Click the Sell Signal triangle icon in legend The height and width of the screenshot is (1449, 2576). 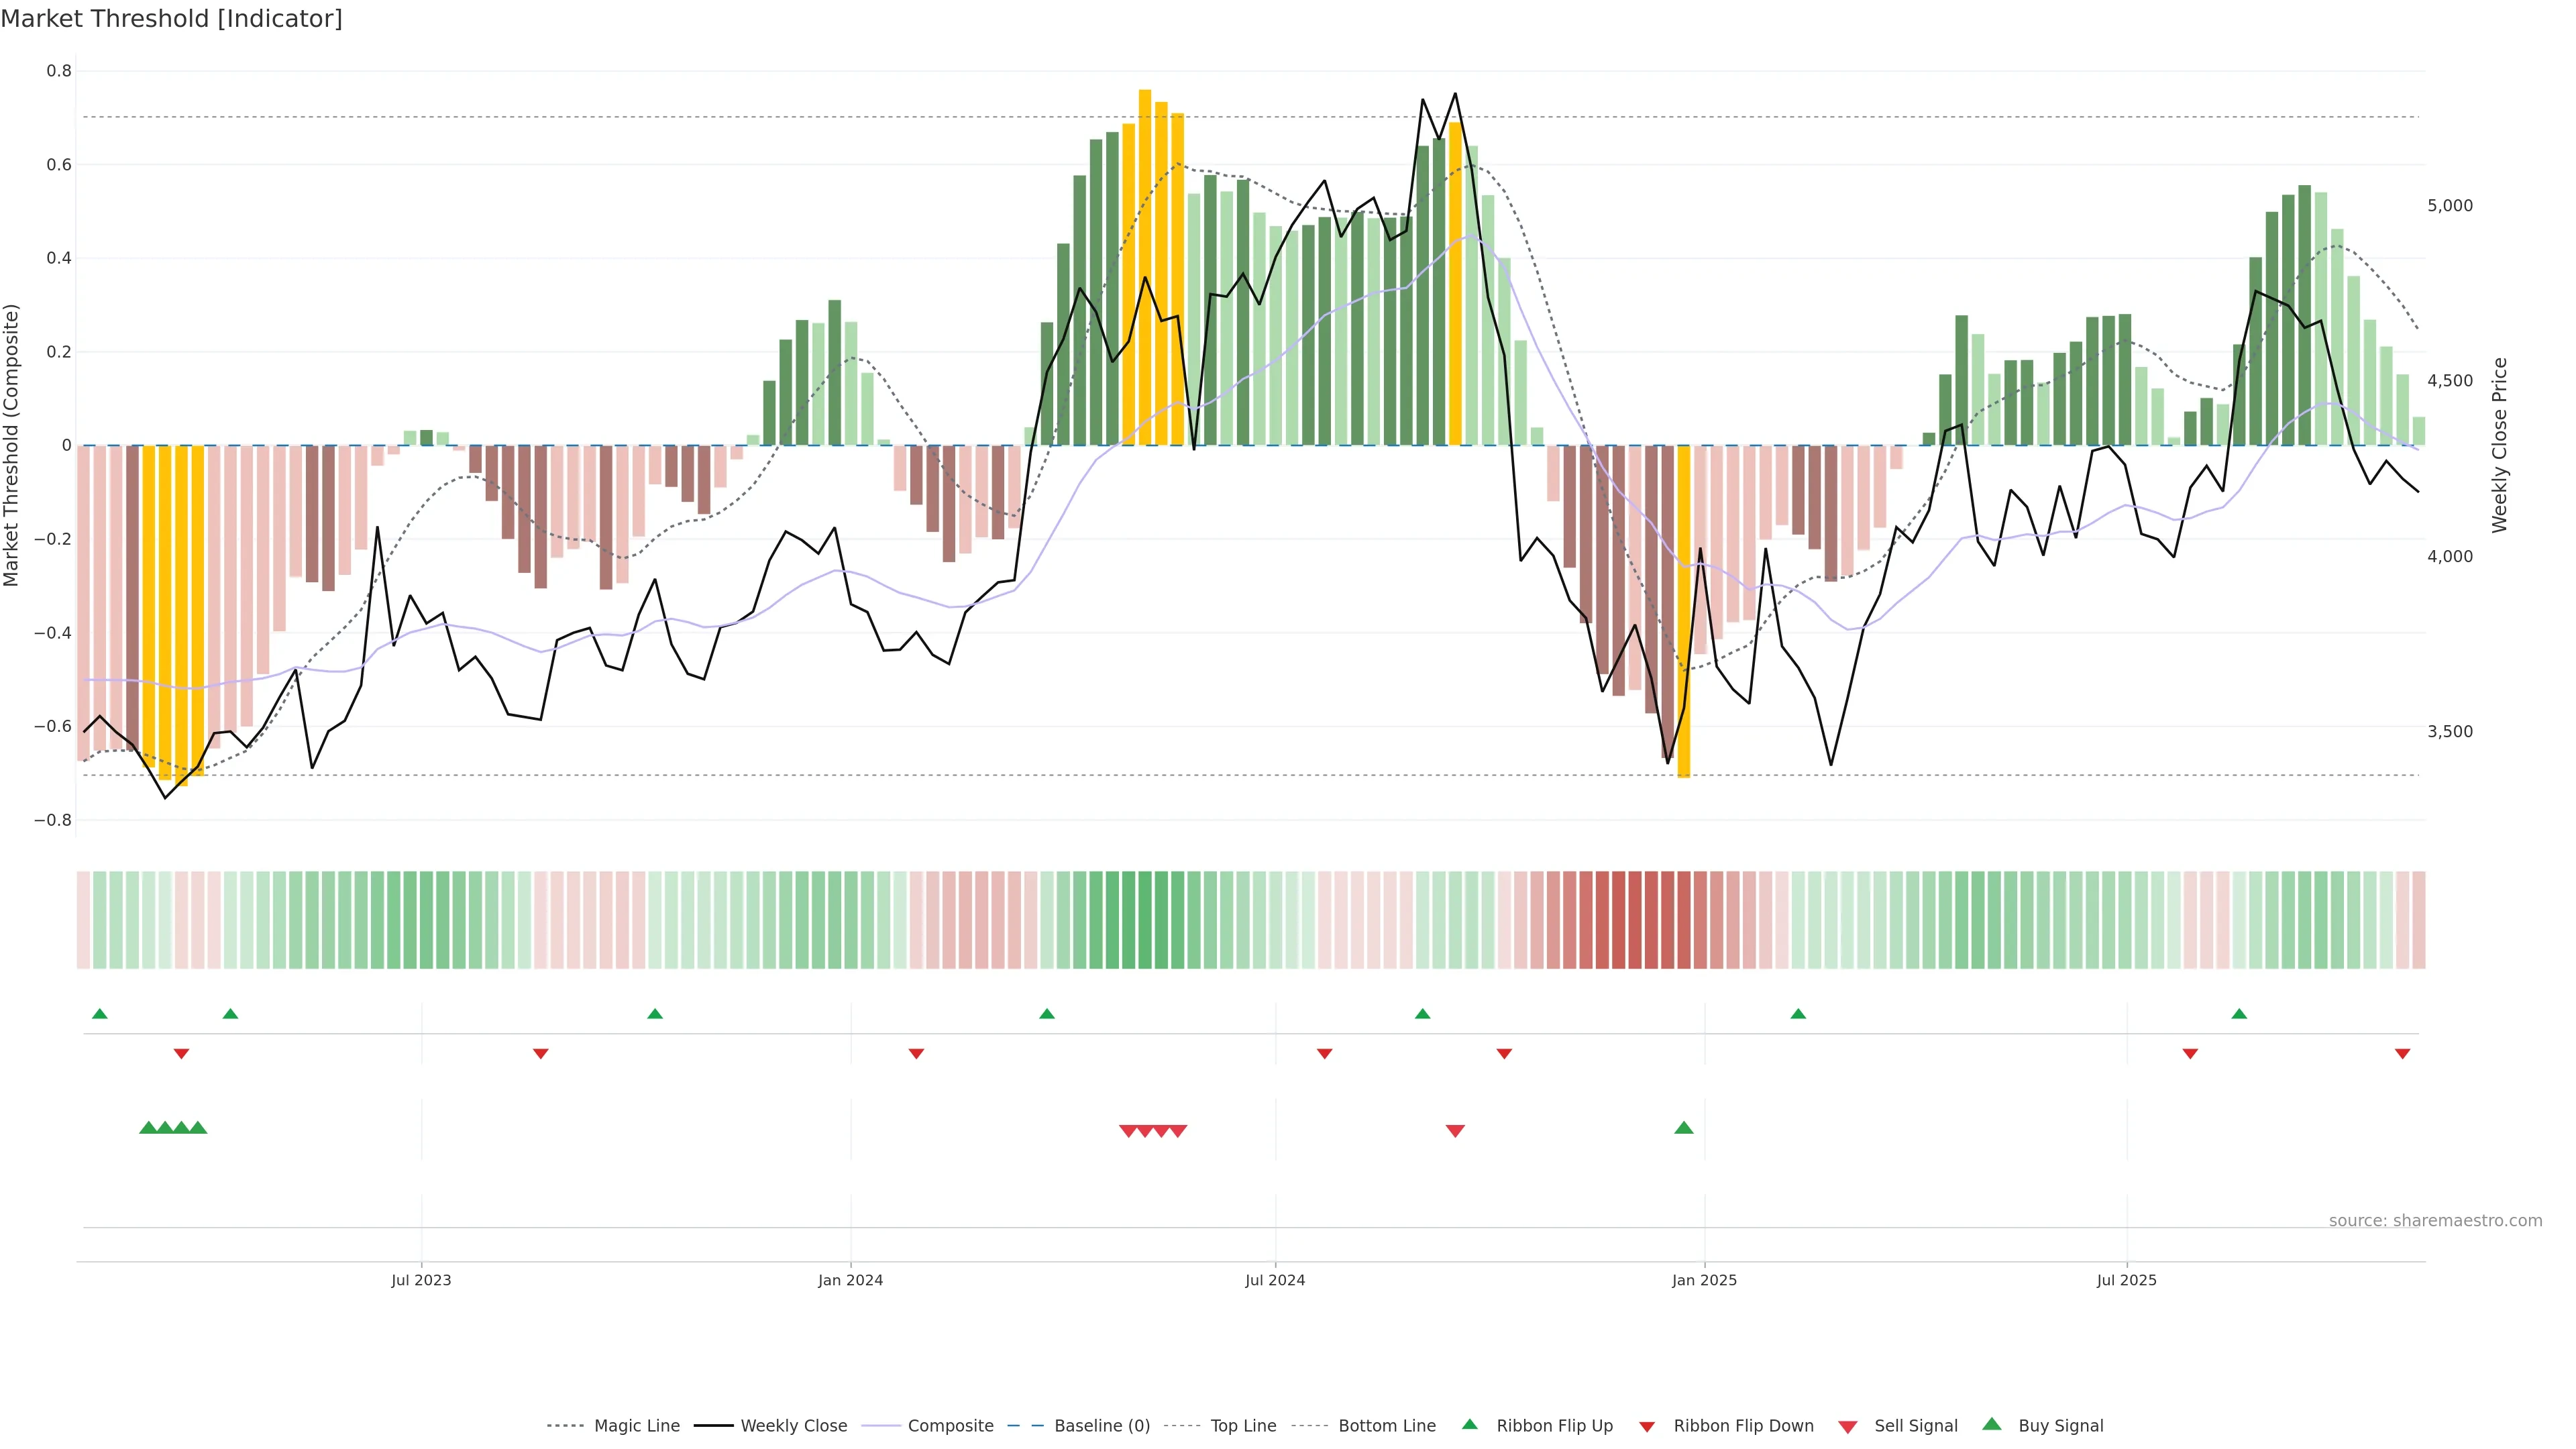tap(1848, 1427)
